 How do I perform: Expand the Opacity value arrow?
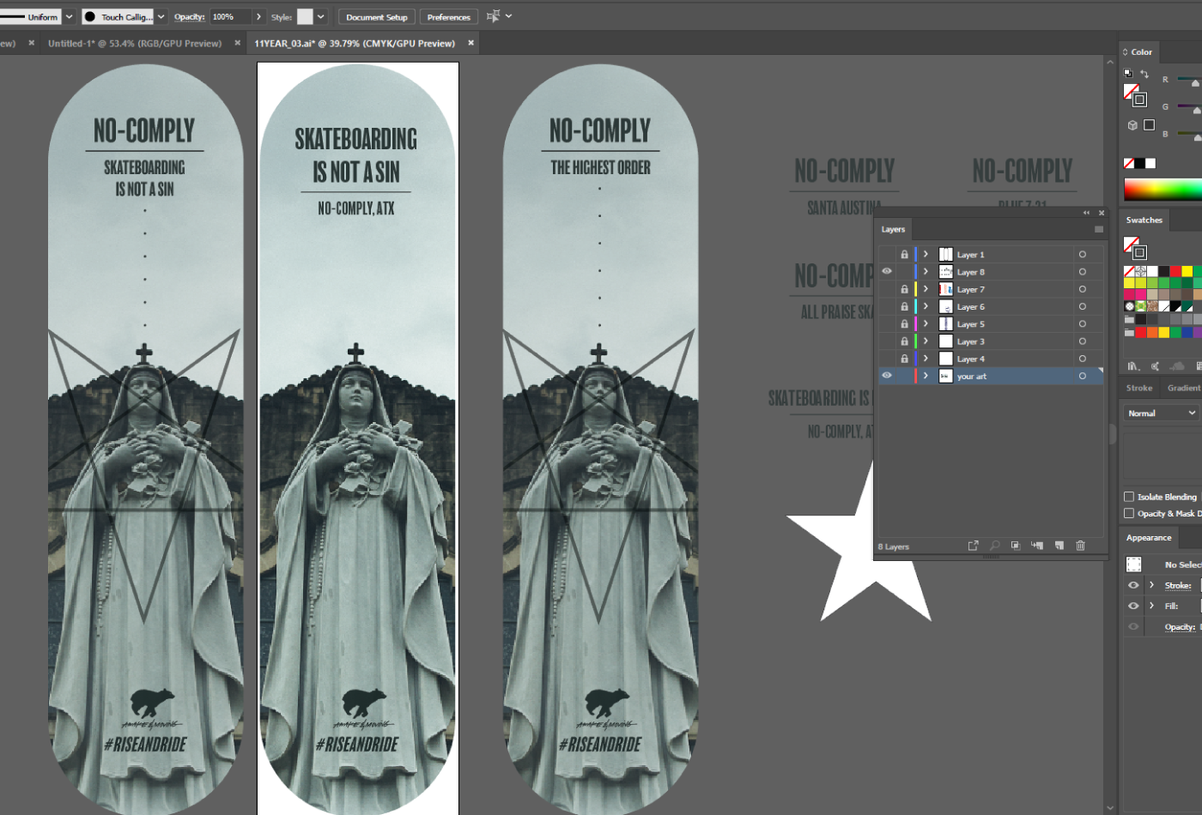click(258, 16)
